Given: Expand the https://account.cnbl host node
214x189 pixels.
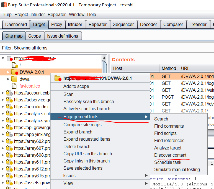Looking at the screenshot, I should (2, 93).
